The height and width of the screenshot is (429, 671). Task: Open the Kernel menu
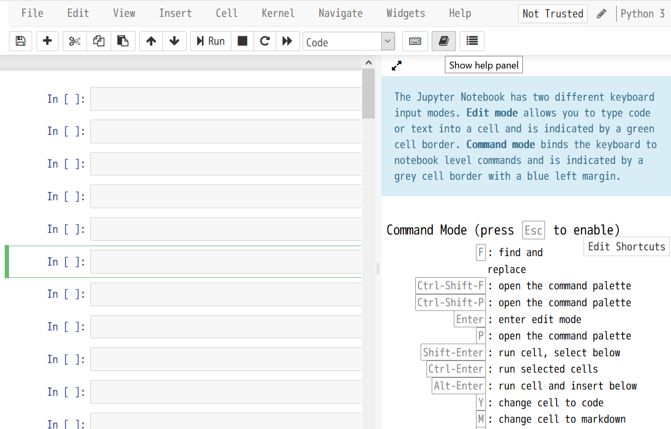pyautogui.click(x=278, y=13)
